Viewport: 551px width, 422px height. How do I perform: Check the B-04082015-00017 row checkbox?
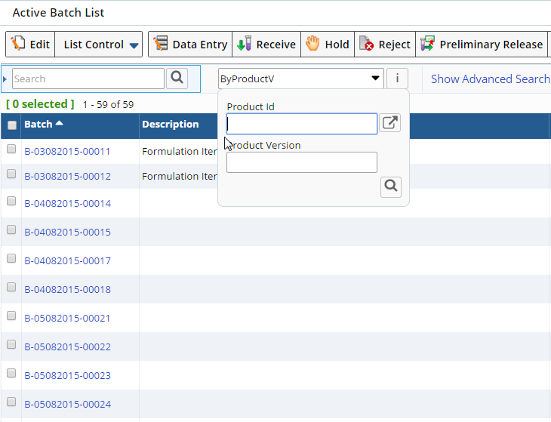(x=11, y=259)
